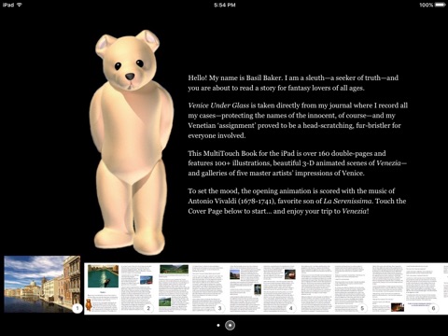Tap the 100% battery percentage text
The height and width of the screenshot is (336, 448).
[426, 5]
